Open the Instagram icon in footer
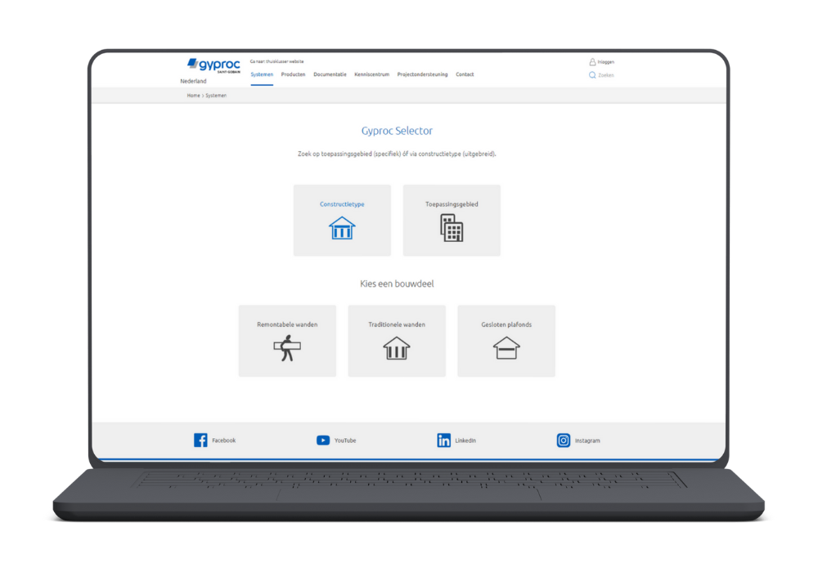818x572 pixels. (564, 440)
